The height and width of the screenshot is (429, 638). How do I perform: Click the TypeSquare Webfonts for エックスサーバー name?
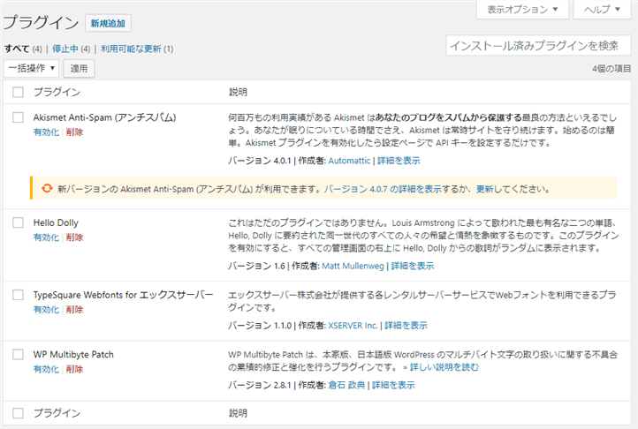(x=124, y=295)
